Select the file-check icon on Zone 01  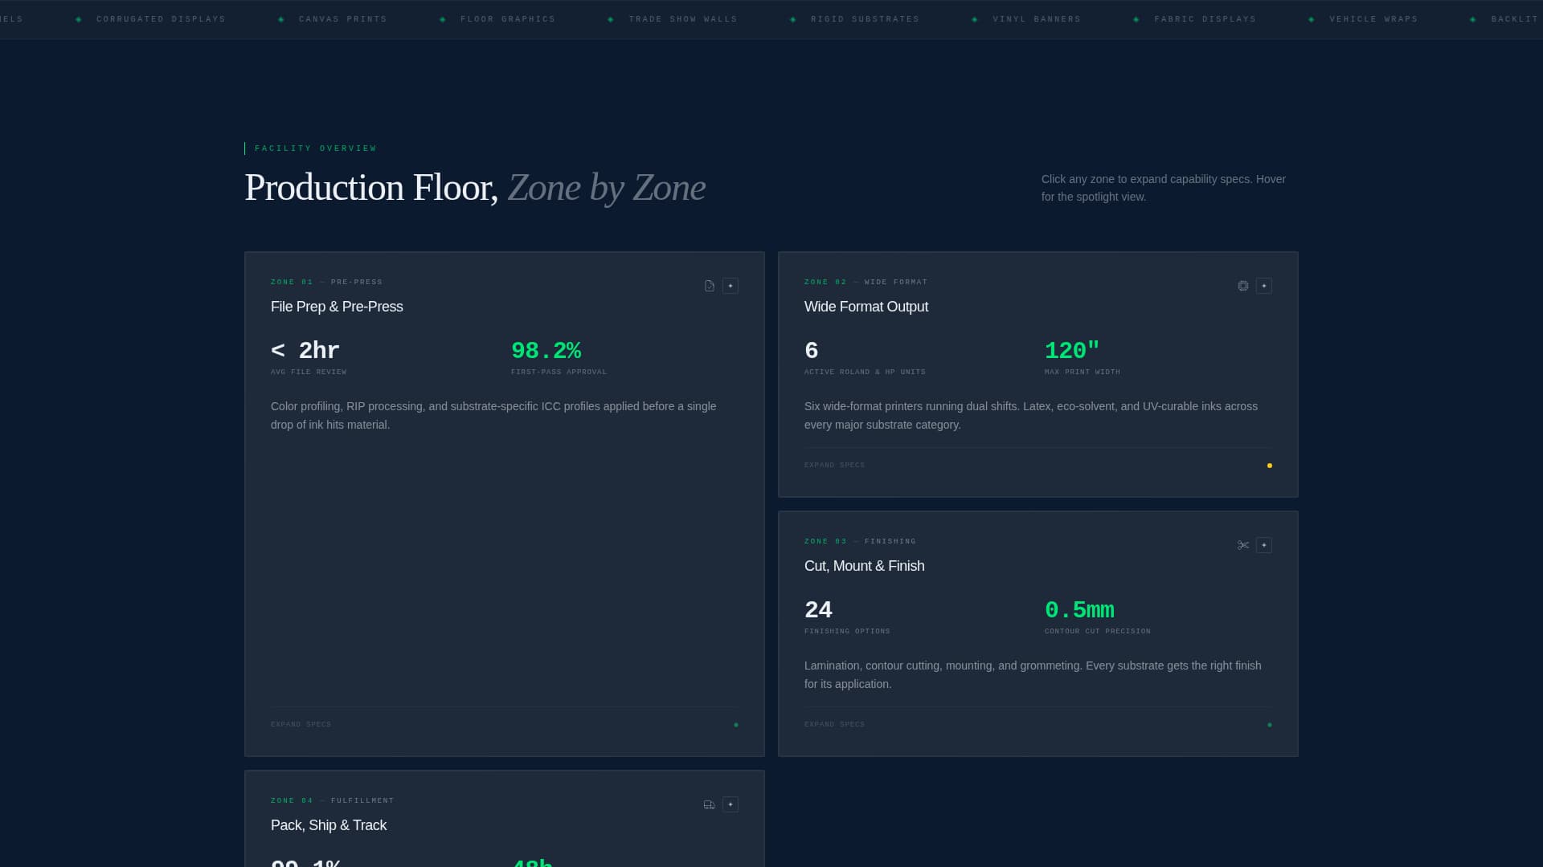click(709, 286)
